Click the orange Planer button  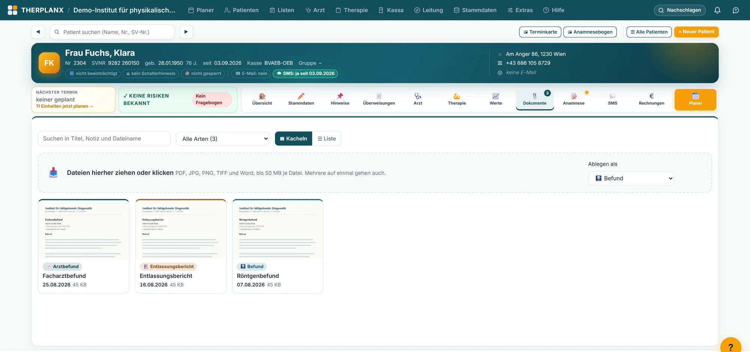coord(695,100)
